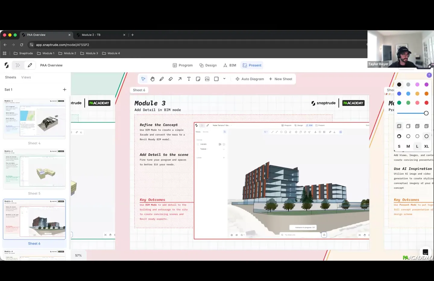Screen dimensions: 434x281
Task: Select the pencil draw tool
Action: click(x=162, y=79)
